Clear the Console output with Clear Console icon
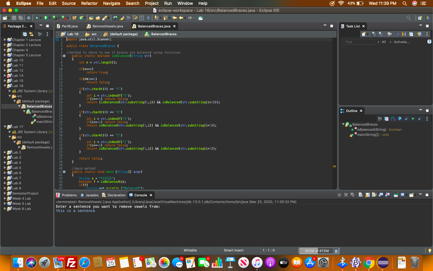The width and height of the screenshot is (433, 271). click(x=361, y=195)
